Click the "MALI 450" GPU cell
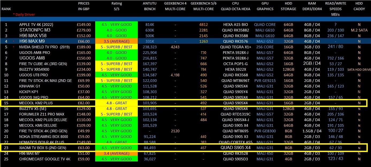Screen dimensions: 371x167 point(265,153)
